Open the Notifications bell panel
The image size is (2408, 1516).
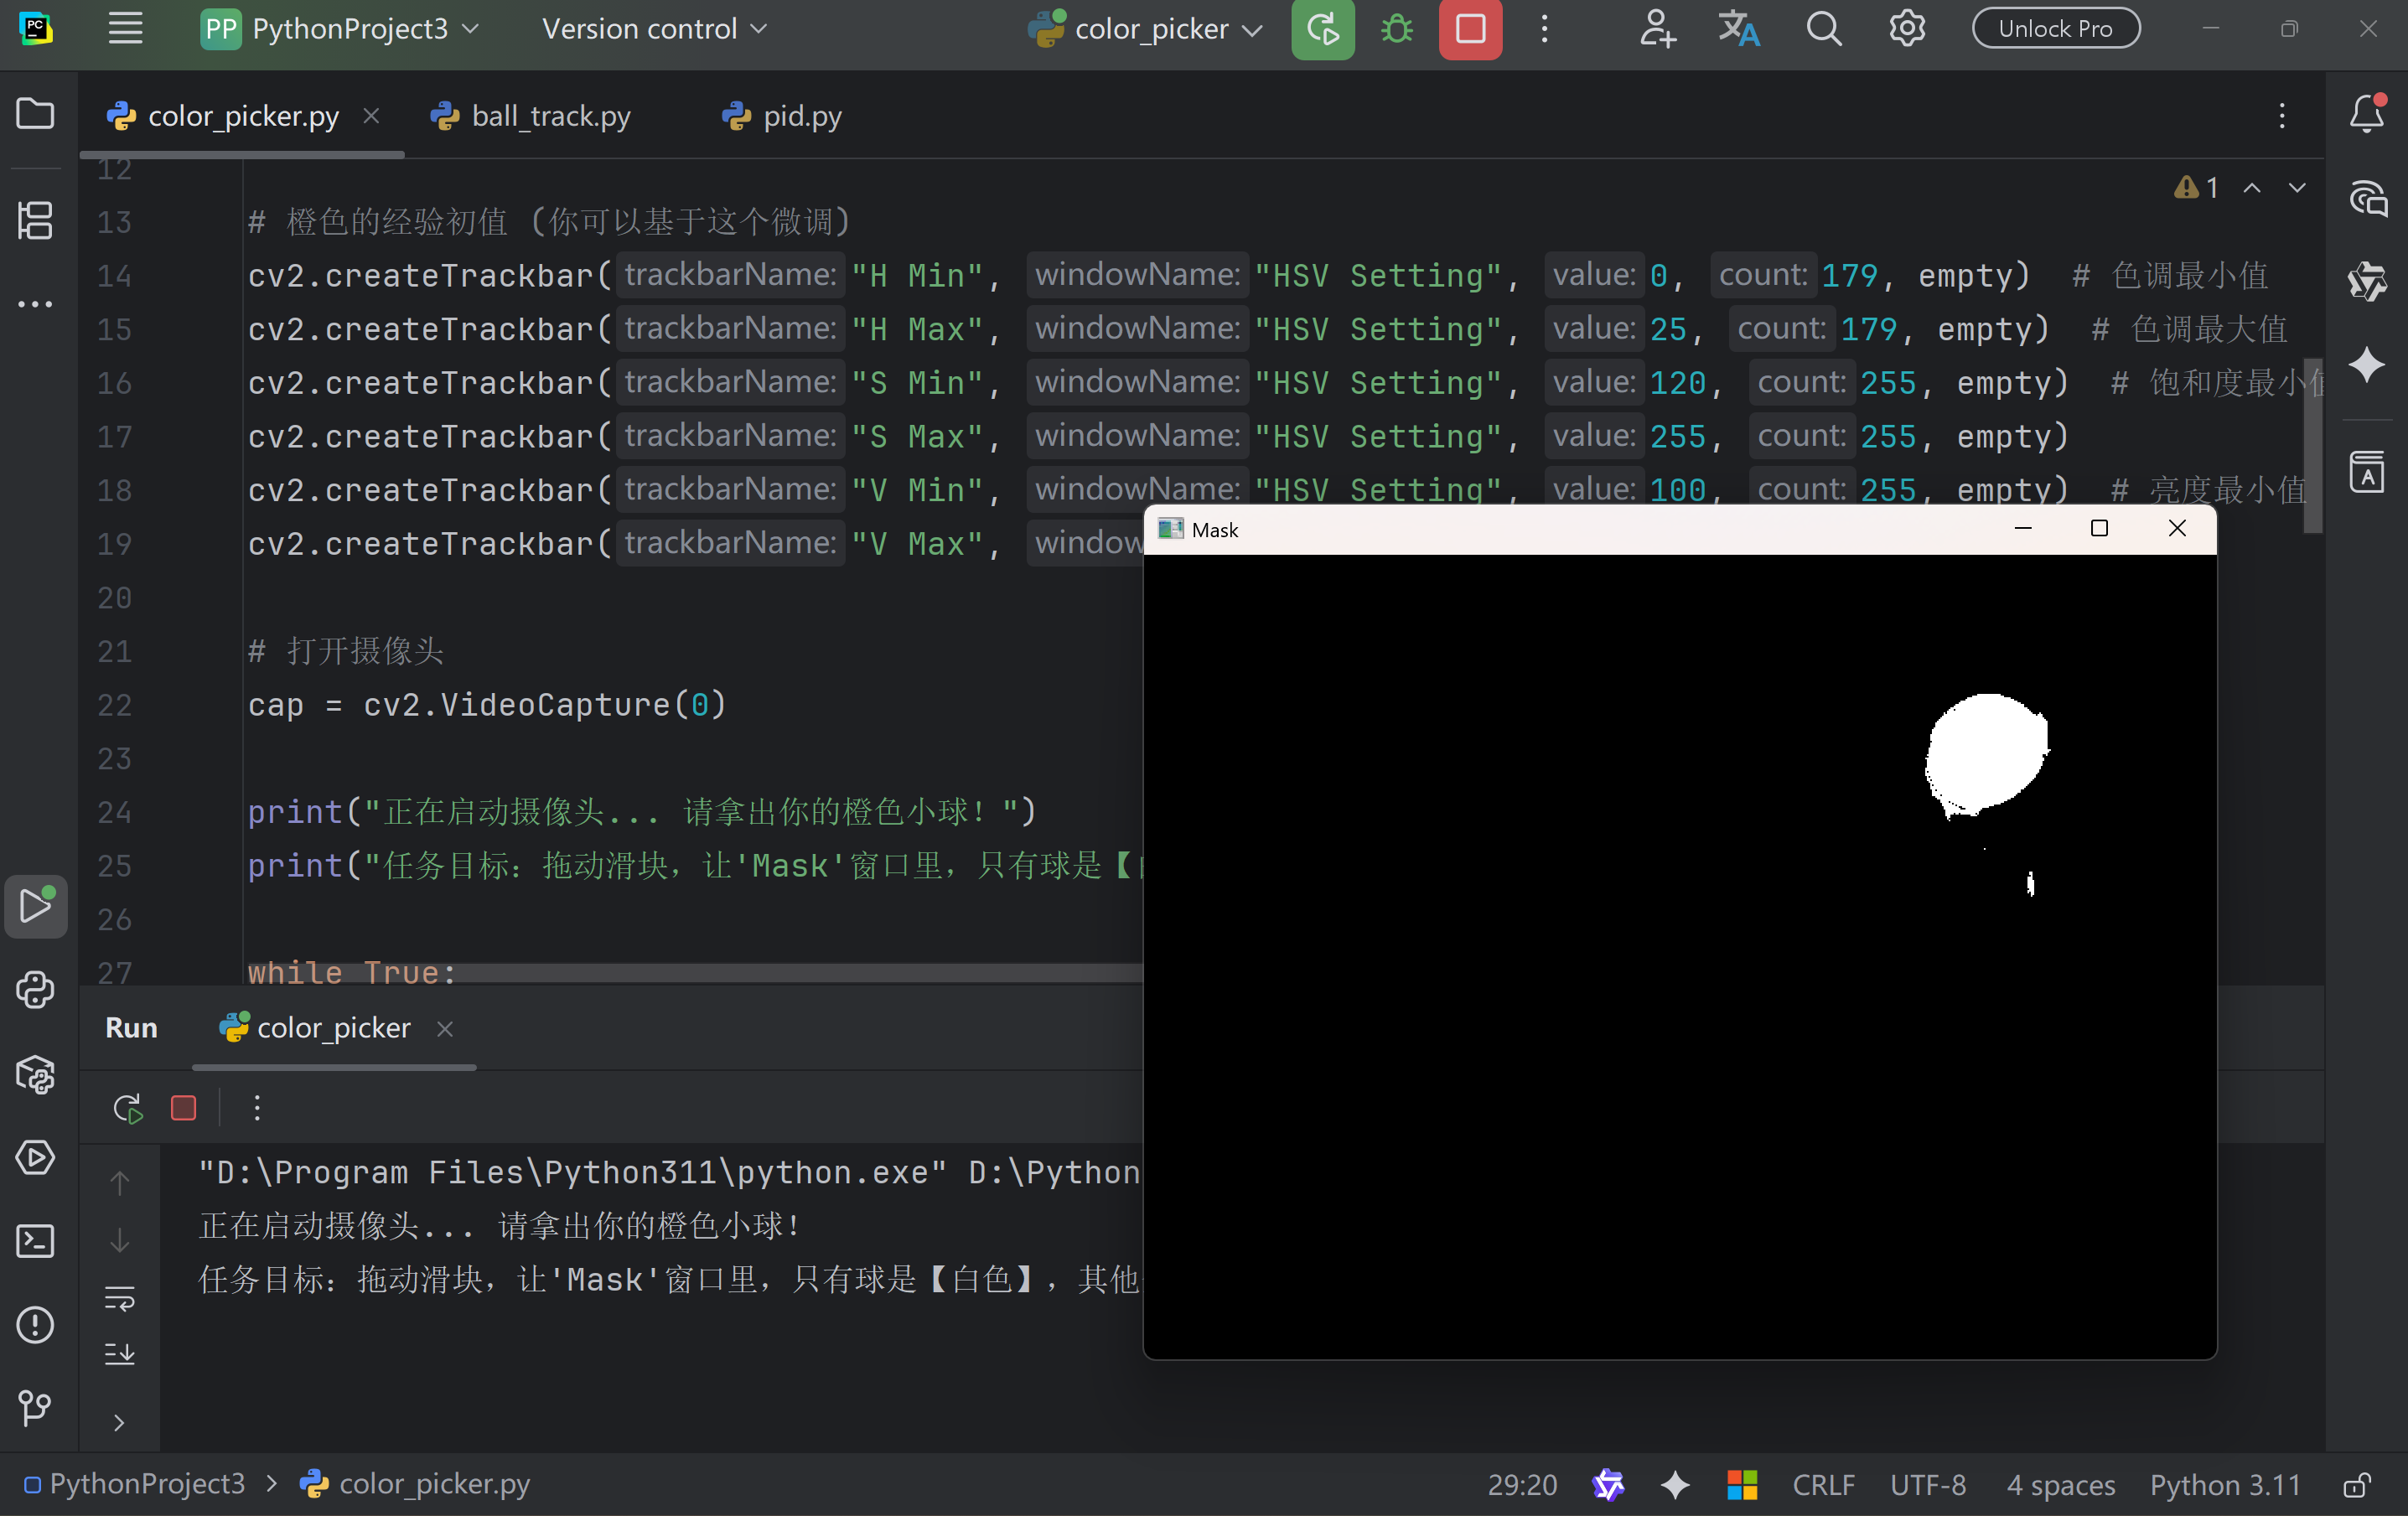point(2366,114)
